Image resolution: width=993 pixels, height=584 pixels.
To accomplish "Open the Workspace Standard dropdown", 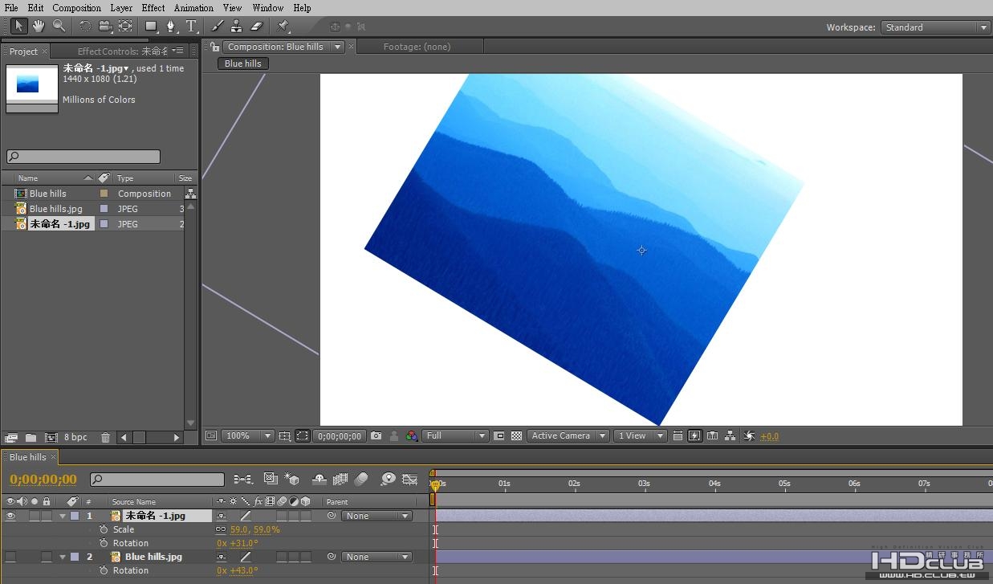I will click(x=935, y=27).
